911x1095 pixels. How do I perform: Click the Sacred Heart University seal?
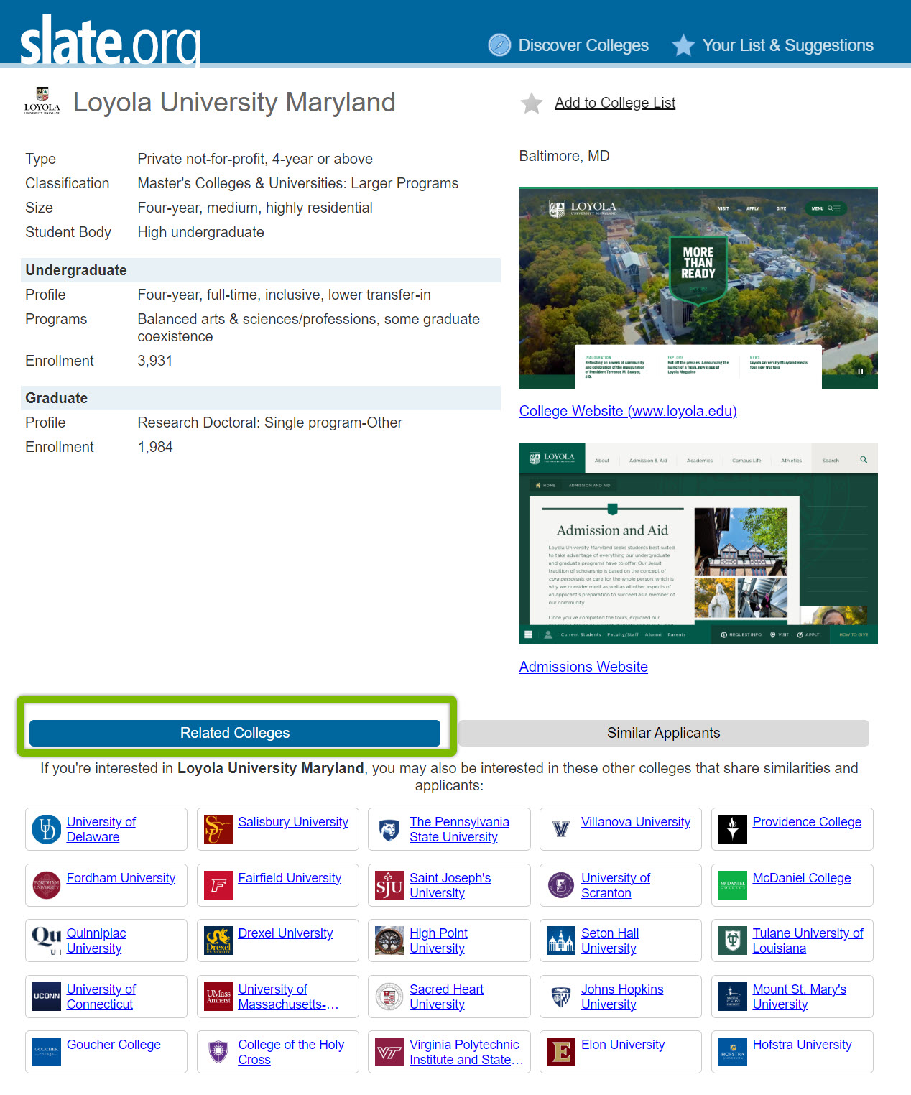pos(389,997)
